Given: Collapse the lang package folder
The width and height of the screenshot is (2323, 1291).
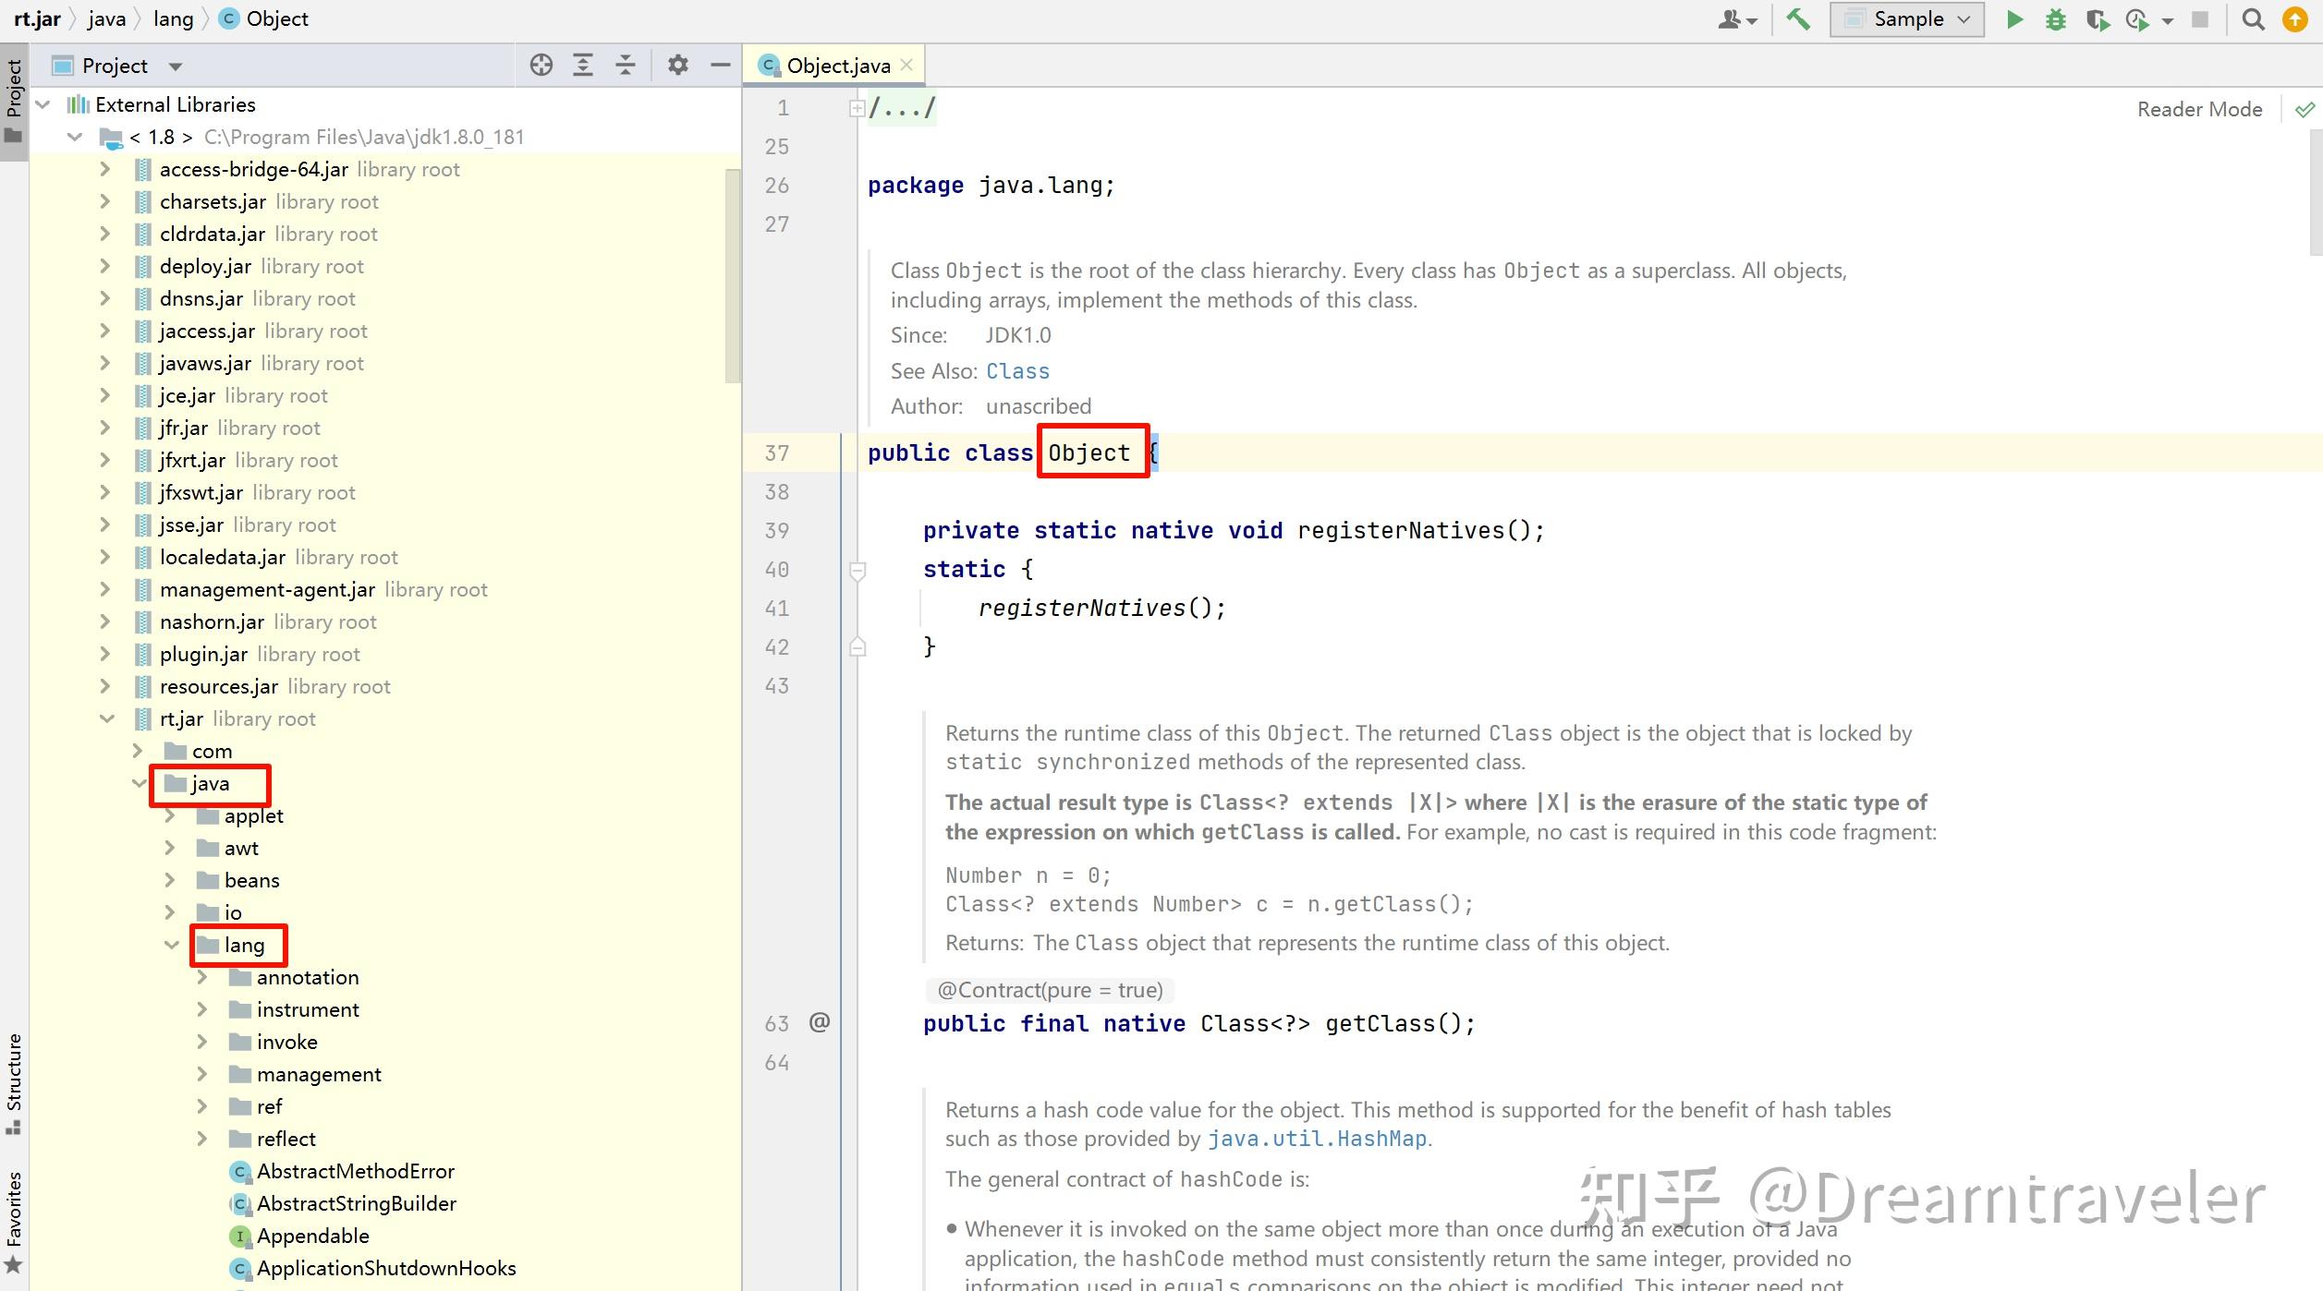Looking at the screenshot, I should (x=172, y=944).
